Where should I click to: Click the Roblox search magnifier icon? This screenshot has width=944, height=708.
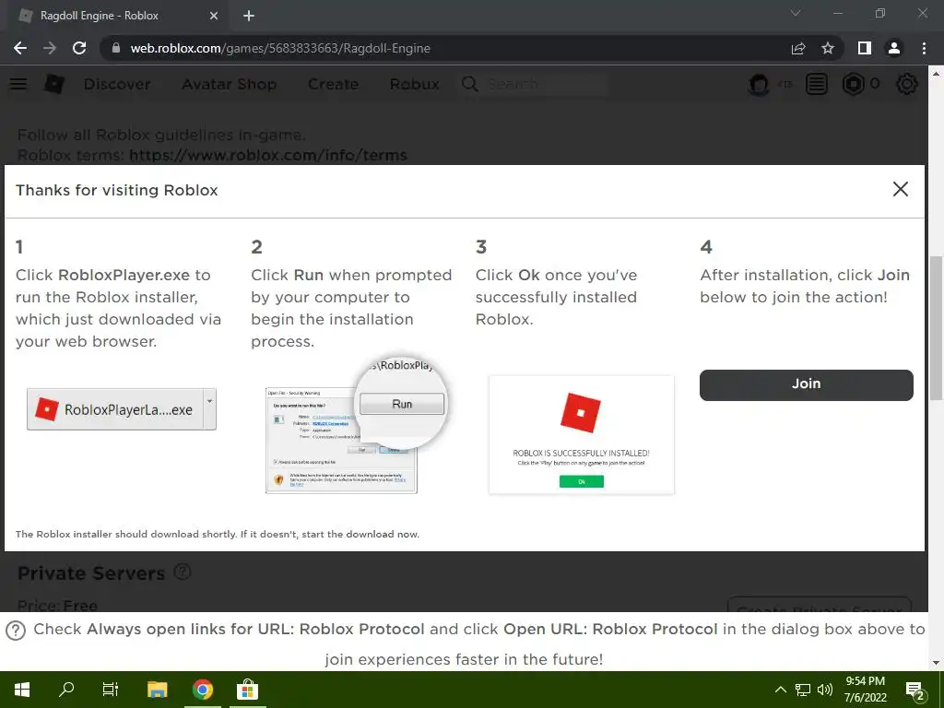[470, 84]
